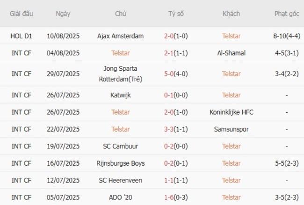
Task: Select Jong Sparta Rotterdam(Trẻ) team name
Action: 121,73
